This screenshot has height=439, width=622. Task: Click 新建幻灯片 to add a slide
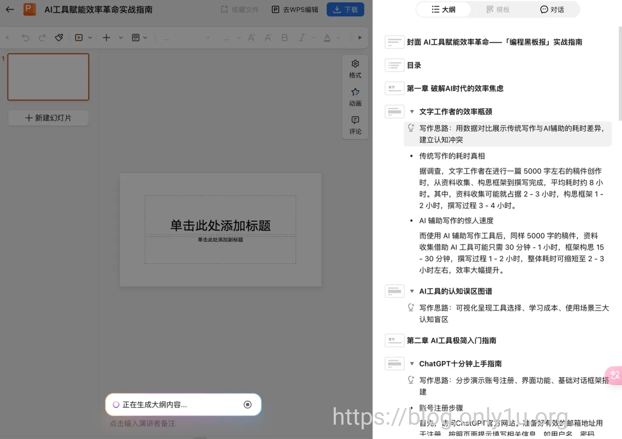tap(48, 118)
